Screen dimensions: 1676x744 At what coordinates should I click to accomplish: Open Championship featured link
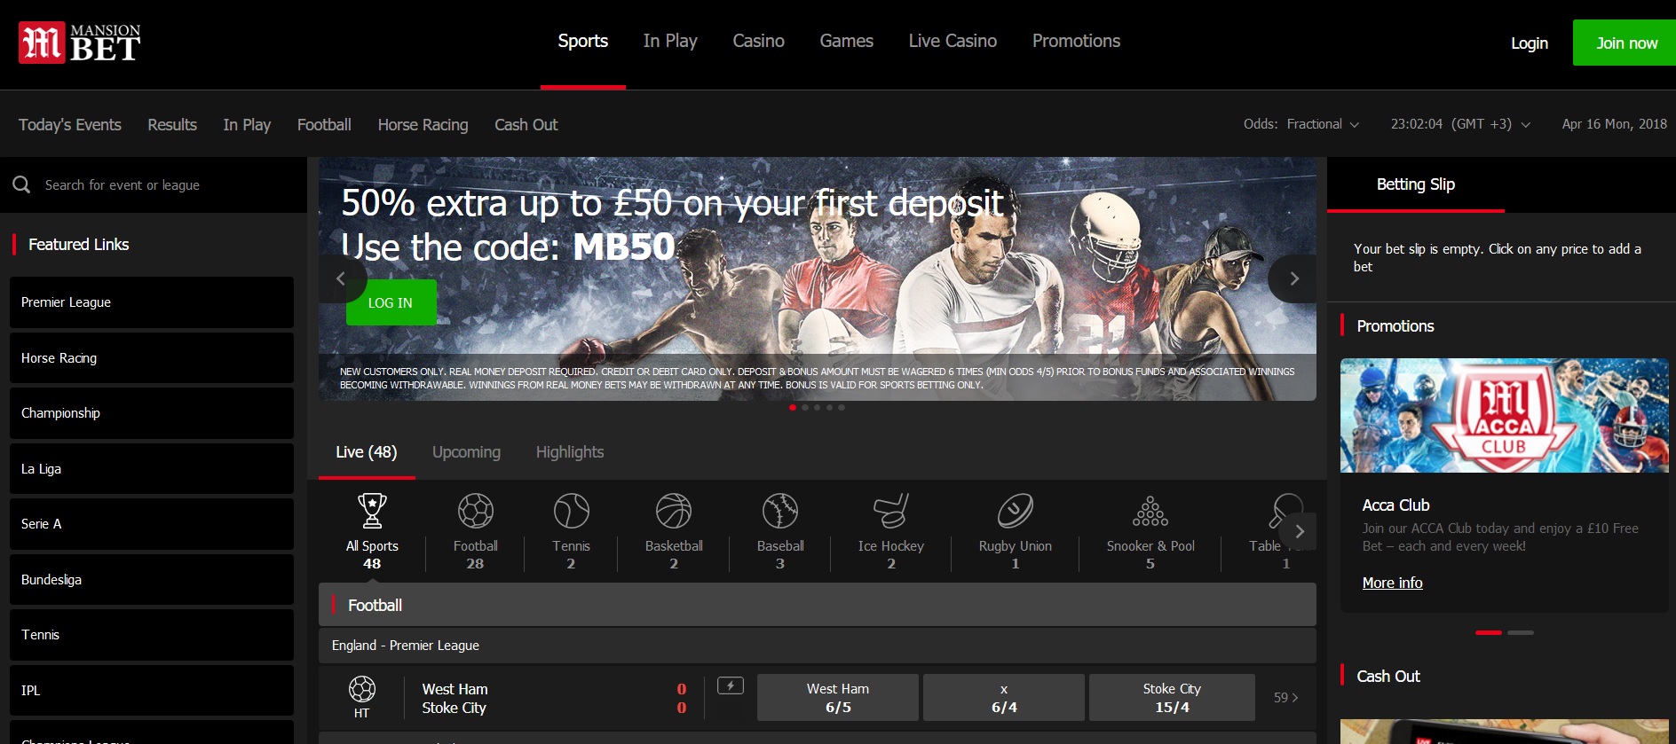[x=152, y=413]
